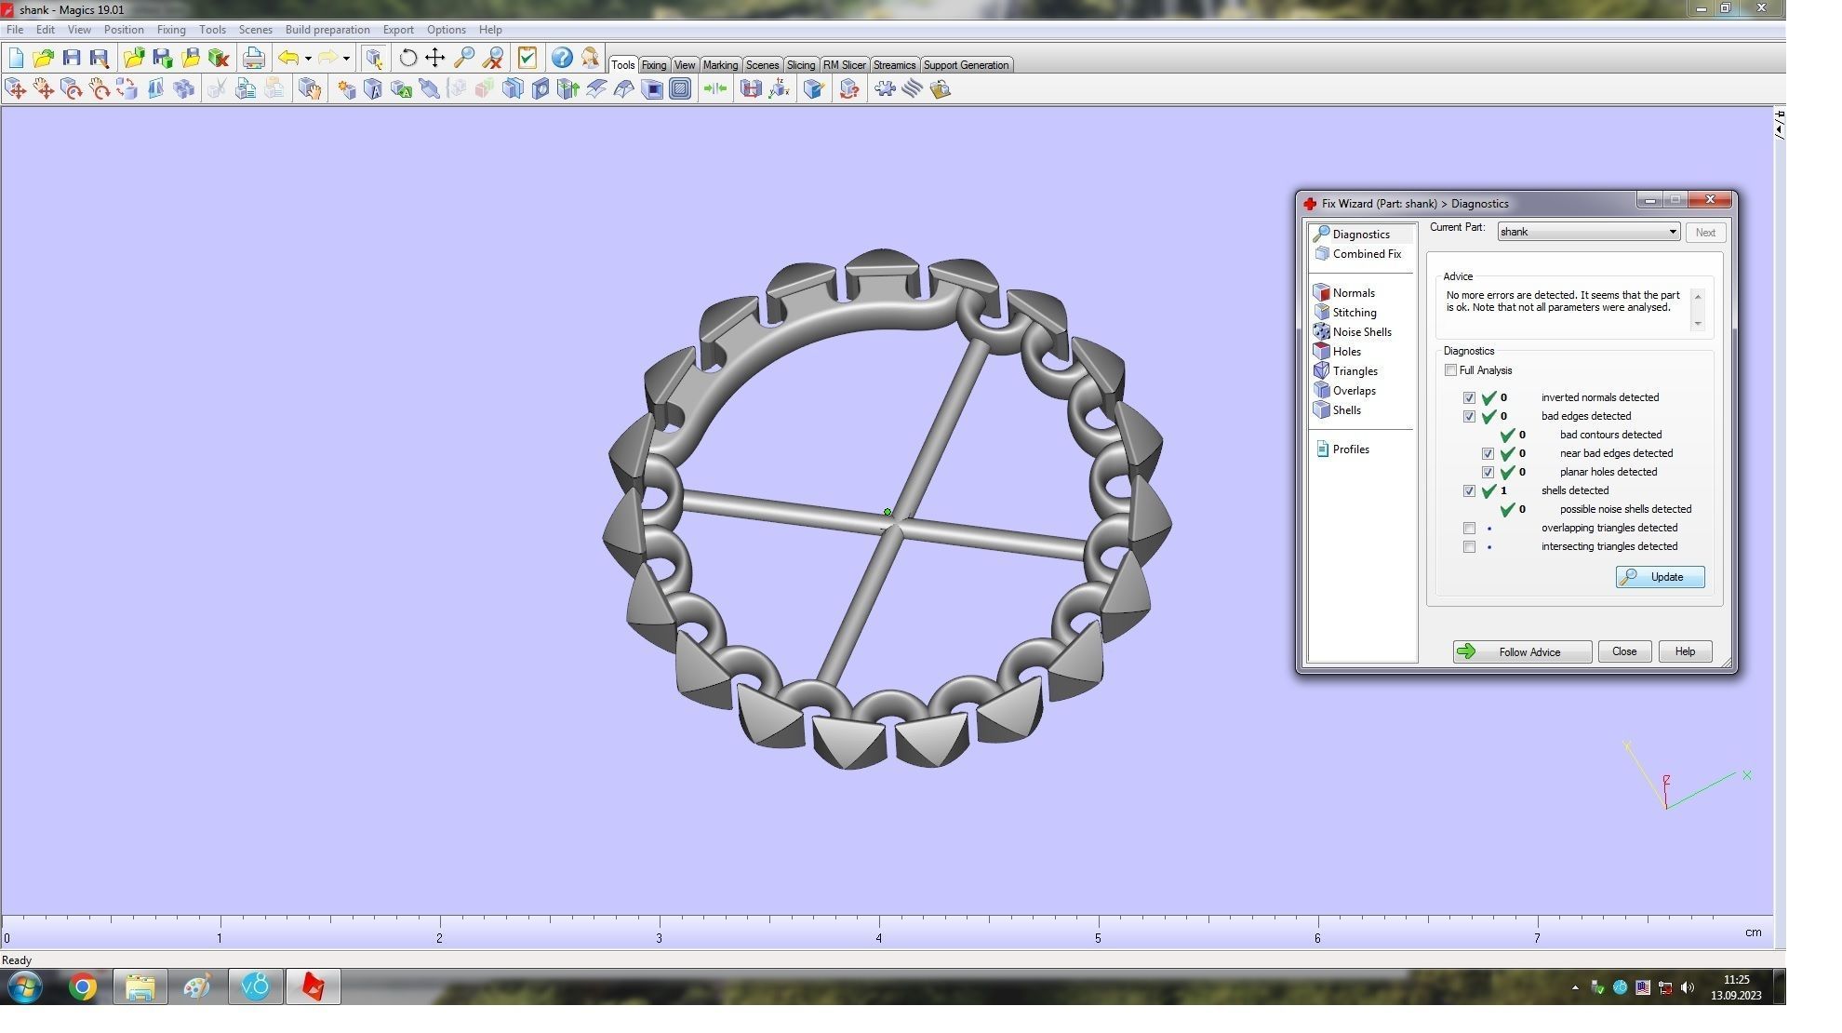This screenshot has height=1033, width=1842.
Task: Click the New file icon
Action: pyautogui.click(x=16, y=58)
